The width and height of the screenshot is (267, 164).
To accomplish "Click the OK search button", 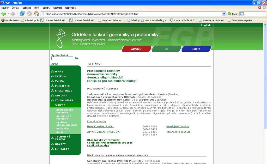I will point(77,58).
